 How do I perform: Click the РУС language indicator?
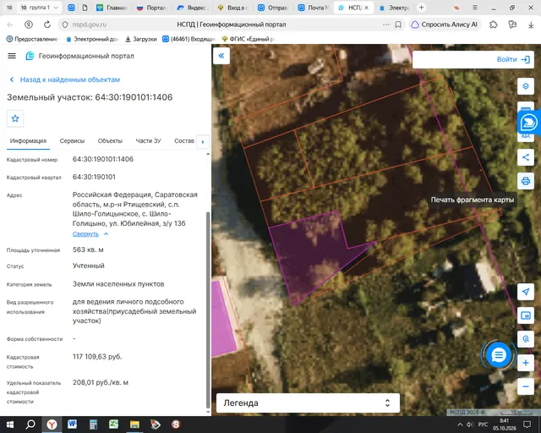click(x=483, y=425)
